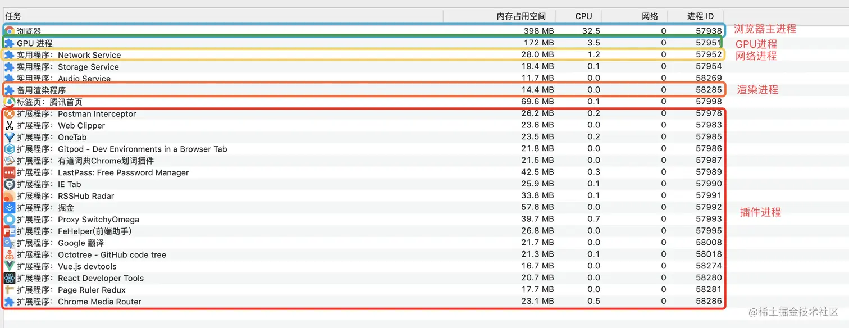849x328 pixels.
Task: Click the 掘金 extension icon
Action: point(10,208)
